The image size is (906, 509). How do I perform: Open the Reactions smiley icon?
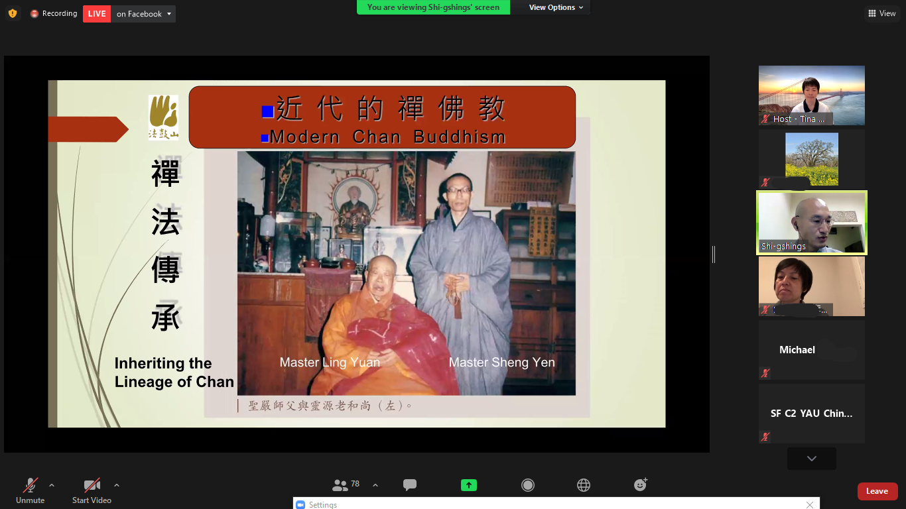point(641,485)
